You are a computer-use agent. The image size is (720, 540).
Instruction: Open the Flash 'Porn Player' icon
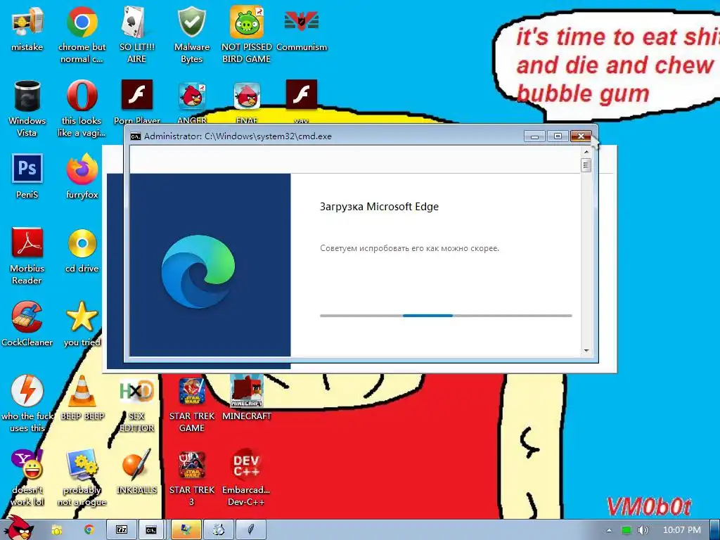pos(137,102)
